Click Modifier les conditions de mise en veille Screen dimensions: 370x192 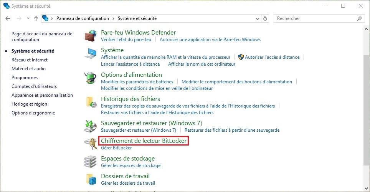(x=157, y=88)
